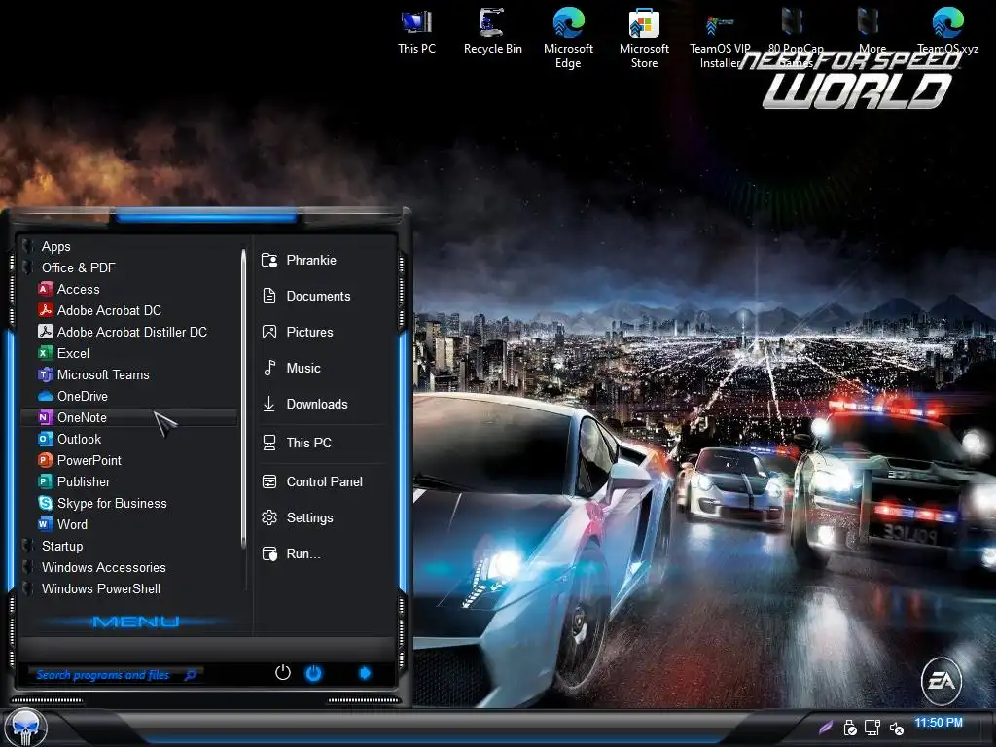Open the 80 PopCap Games desktop icon
Screen dimensions: 996x747
tap(796, 38)
